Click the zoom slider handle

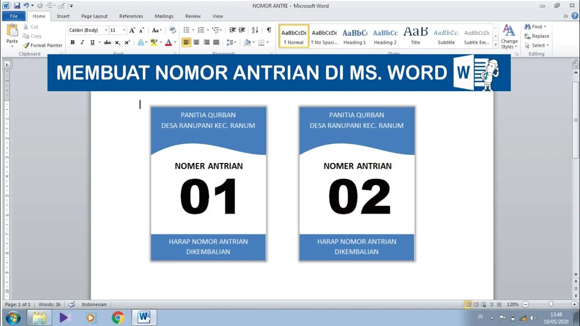(551, 305)
